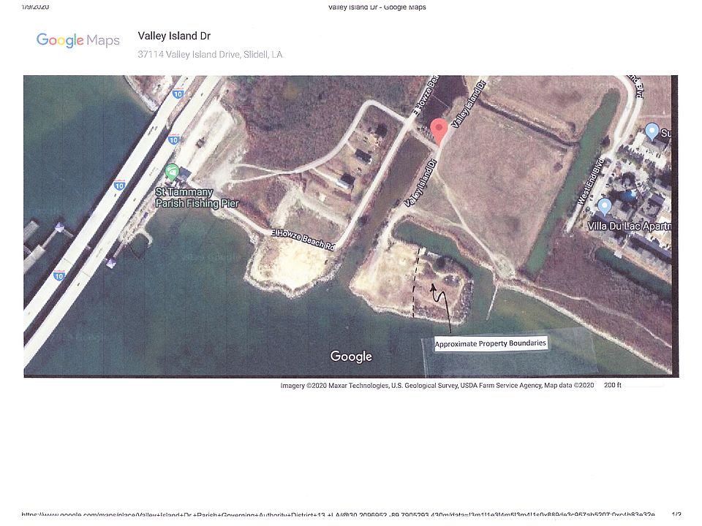Click the 37114 Valley Island Drive address text
Screen dimensions: 702x526
pyautogui.click(x=211, y=55)
